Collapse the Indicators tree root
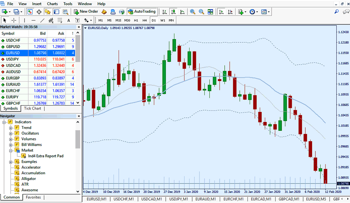 click(x=4, y=122)
